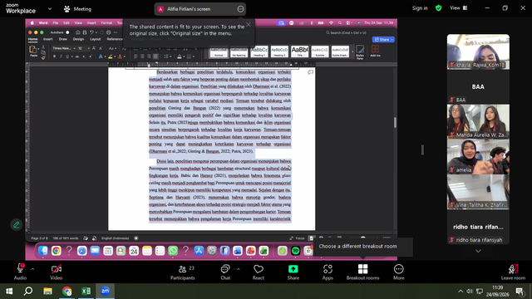Open the More options menu in Zoom
Viewport: 532px width, 299px height.
pyautogui.click(x=399, y=272)
